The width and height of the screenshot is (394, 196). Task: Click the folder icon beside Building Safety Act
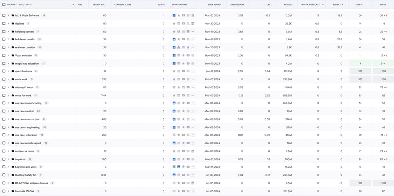click(x=13, y=175)
